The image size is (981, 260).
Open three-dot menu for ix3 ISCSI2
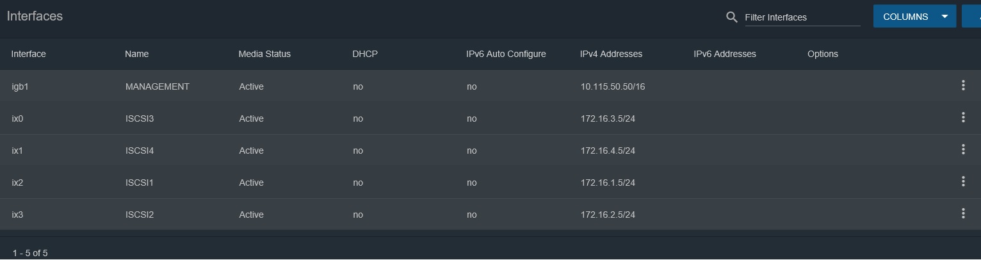[963, 213]
